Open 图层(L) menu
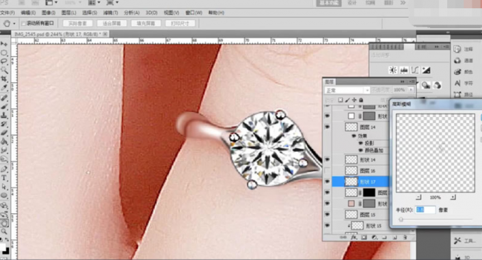Screen dimensions: 482x260 (x=69, y=13)
